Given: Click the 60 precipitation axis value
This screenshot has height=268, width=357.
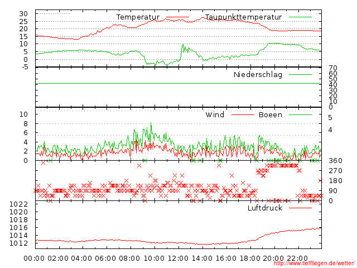Looking at the screenshot, I should point(333,73).
